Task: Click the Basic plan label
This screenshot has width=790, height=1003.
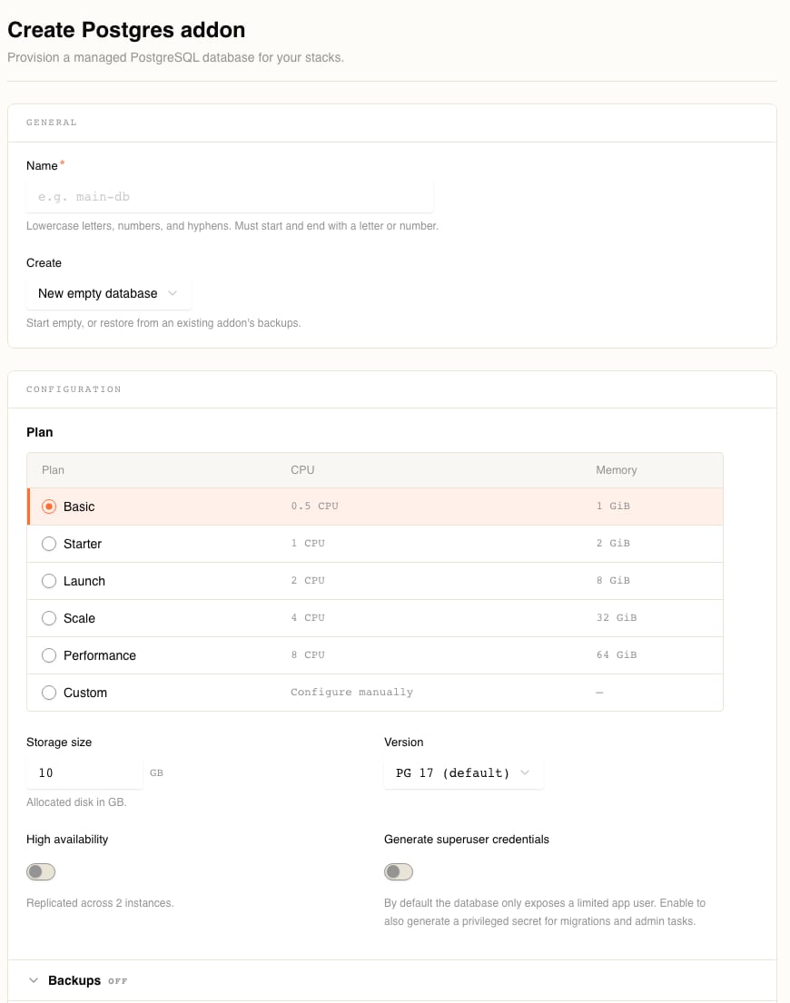Action: click(x=79, y=506)
